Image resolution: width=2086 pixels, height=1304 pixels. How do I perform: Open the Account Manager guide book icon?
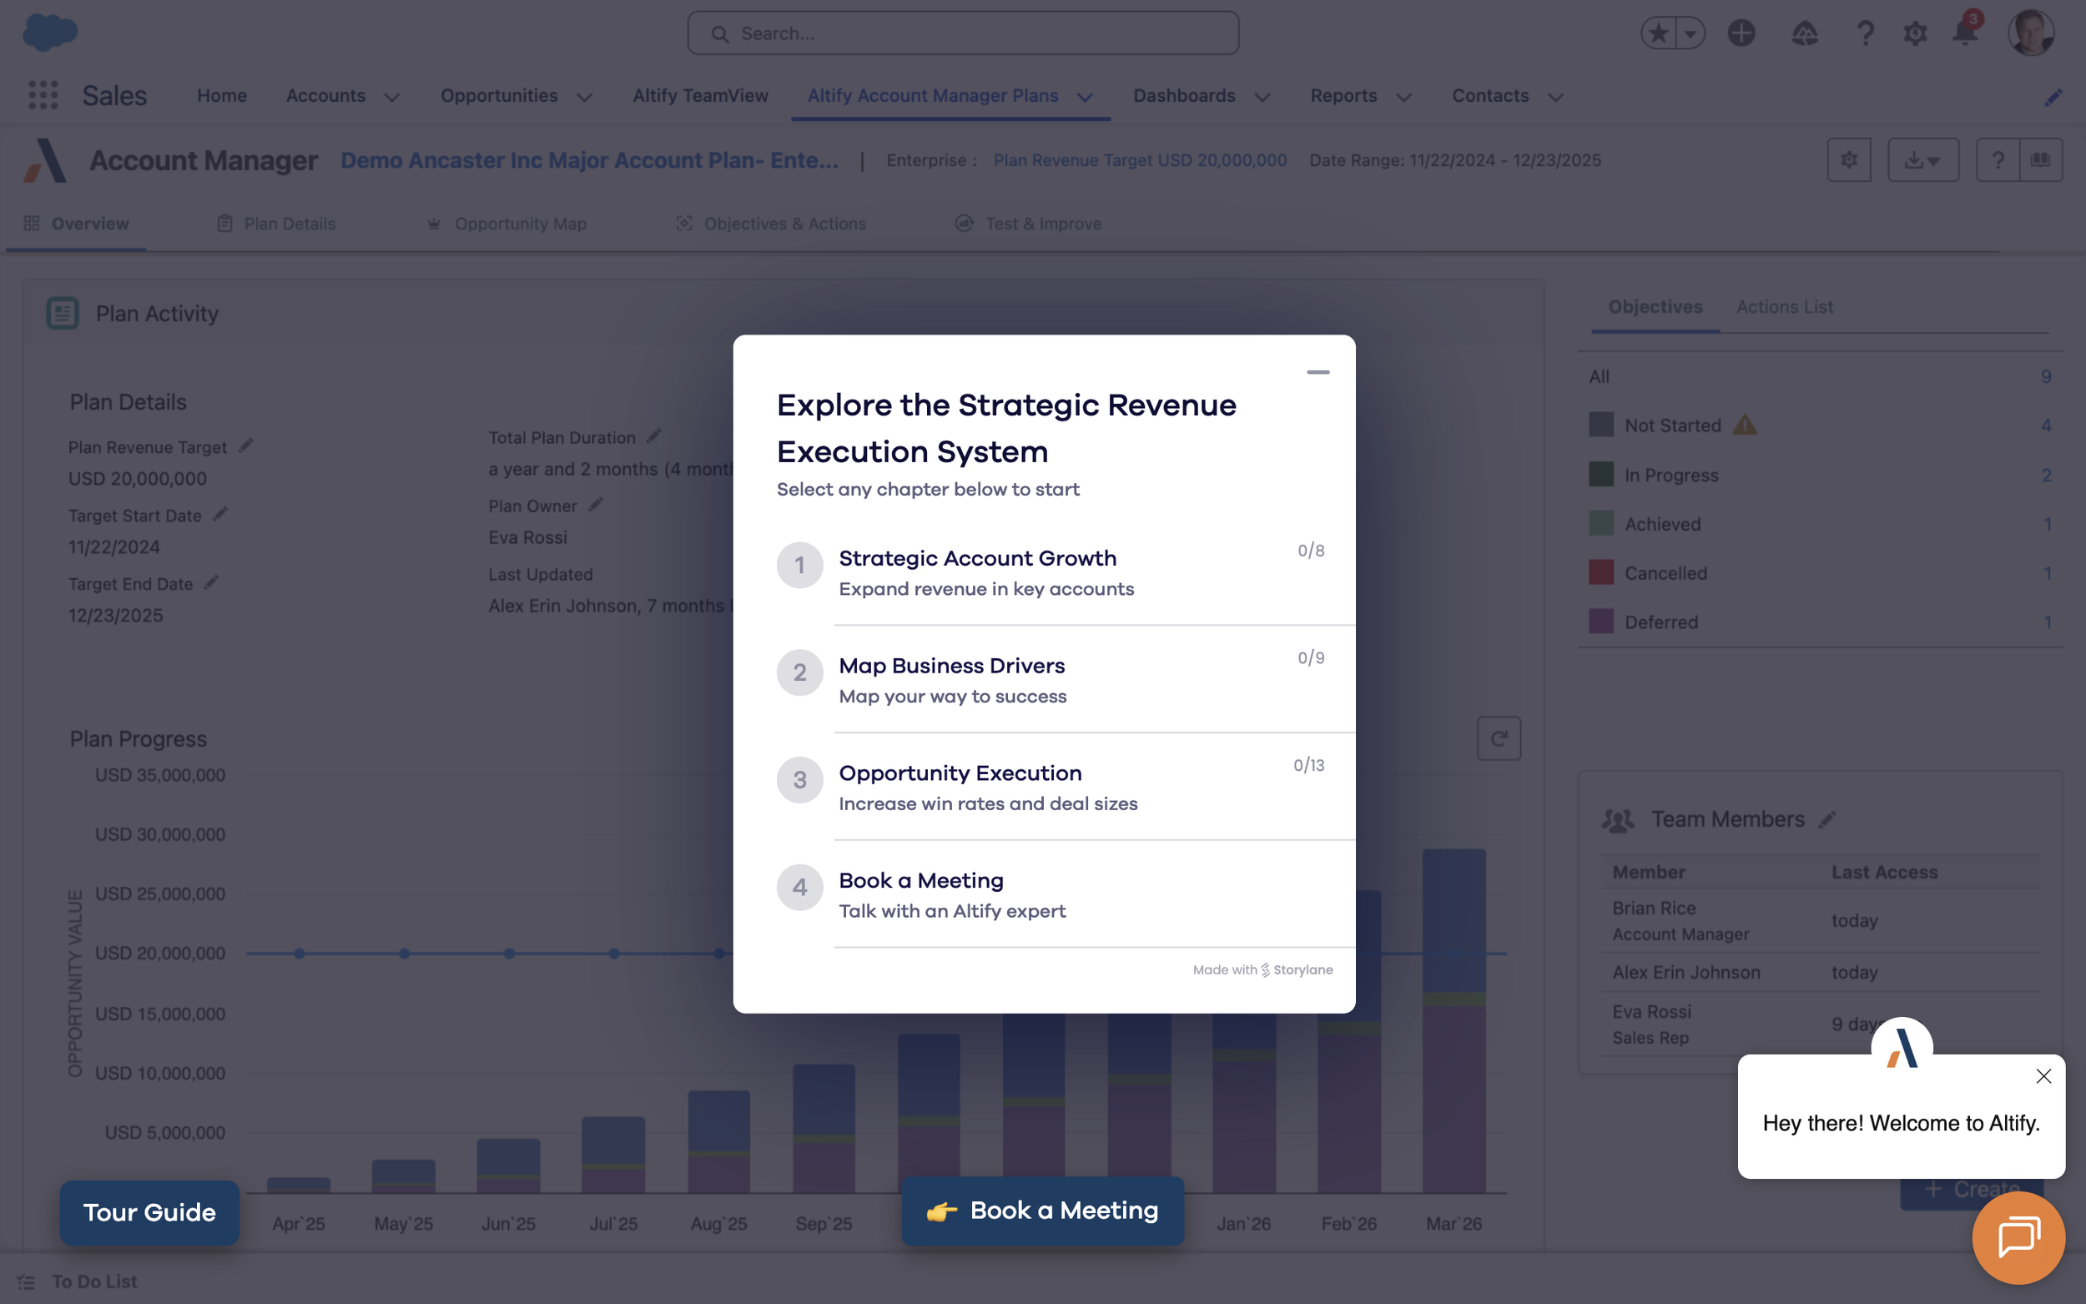coord(2040,159)
